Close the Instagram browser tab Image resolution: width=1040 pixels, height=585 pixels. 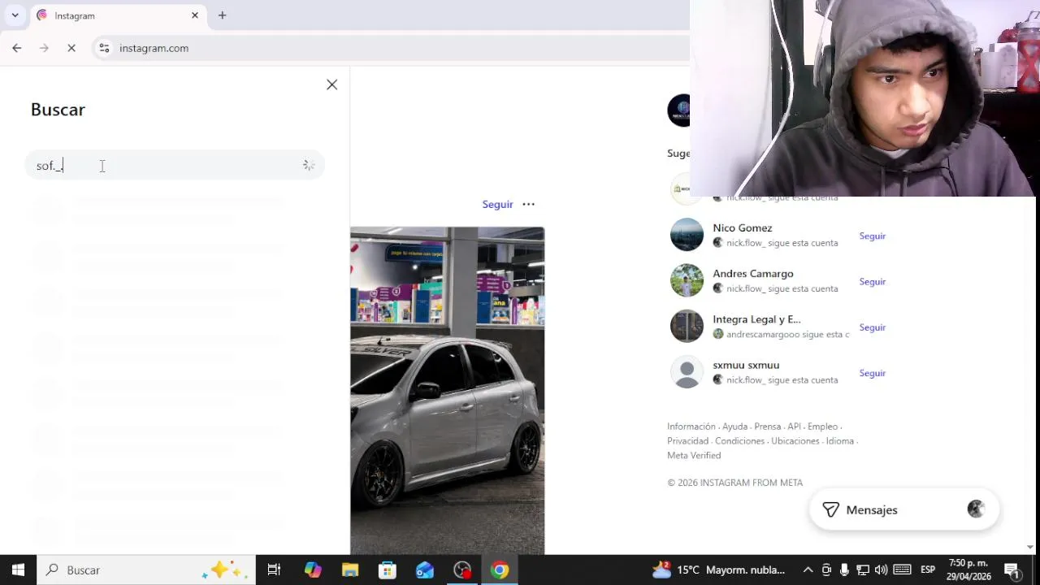pos(195,15)
